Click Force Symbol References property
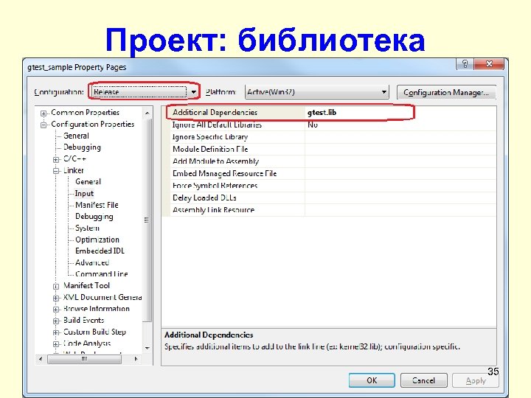The image size is (531, 398). point(215,186)
